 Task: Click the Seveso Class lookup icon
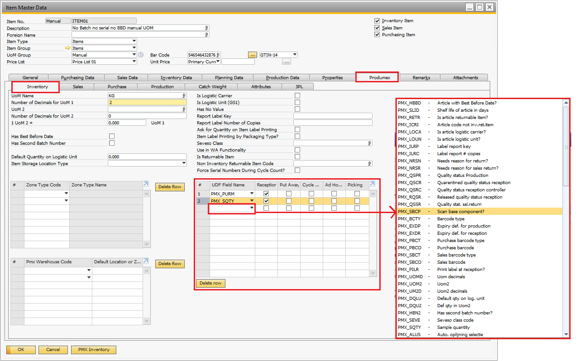[x=369, y=143]
